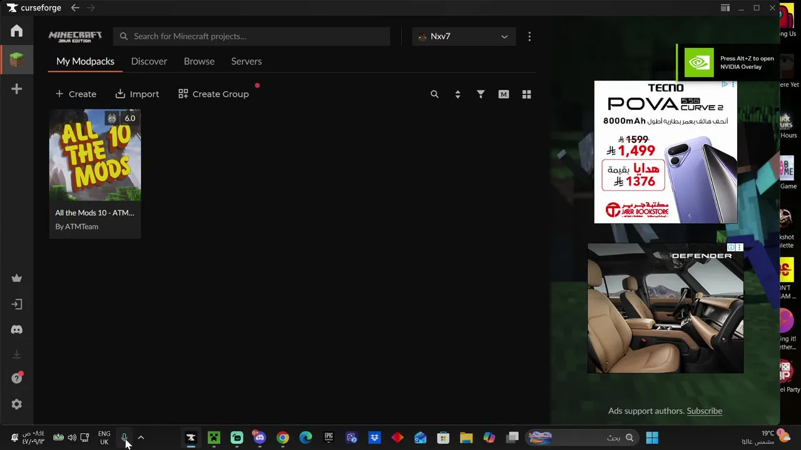Click the dimmed downloads icon in sidebar

(x=17, y=354)
